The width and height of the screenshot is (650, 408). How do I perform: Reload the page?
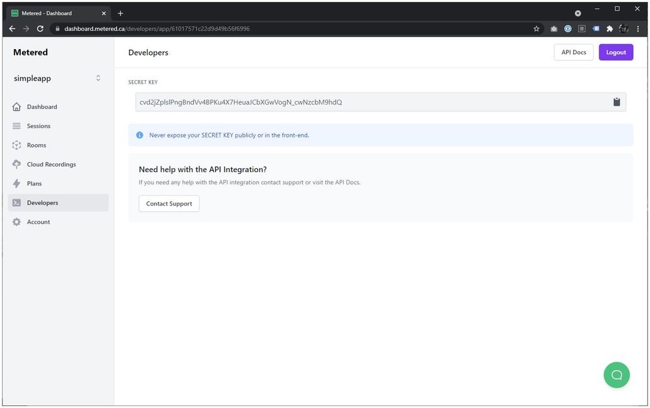[40, 28]
